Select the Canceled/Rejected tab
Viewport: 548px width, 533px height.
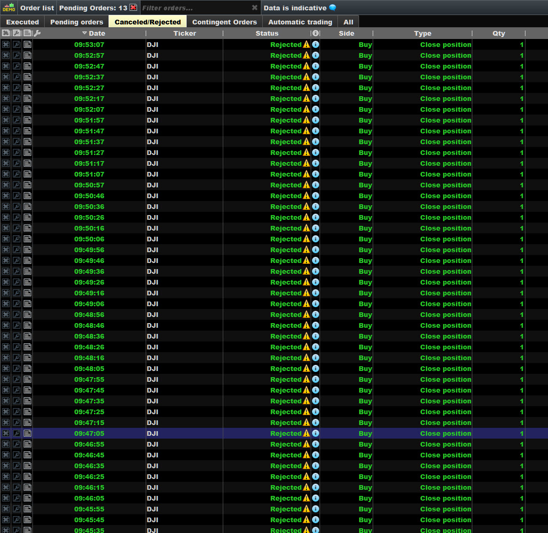[x=148, y=22]
